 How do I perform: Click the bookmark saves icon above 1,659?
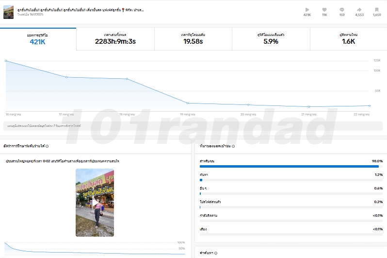[377, 9]
